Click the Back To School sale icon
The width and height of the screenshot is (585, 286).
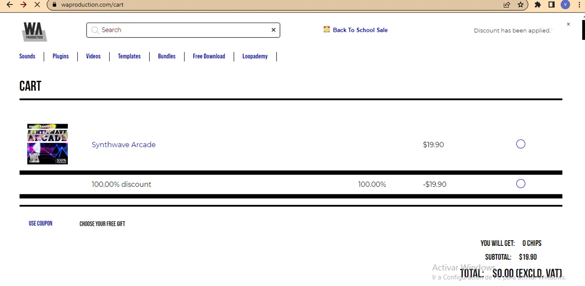327,29
